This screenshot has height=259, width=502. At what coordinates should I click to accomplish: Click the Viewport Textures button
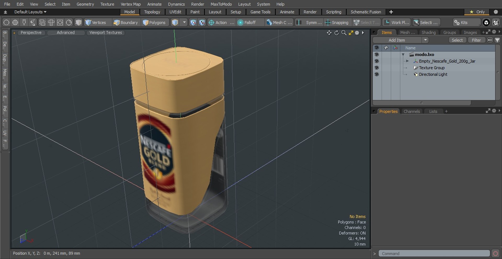106,32
